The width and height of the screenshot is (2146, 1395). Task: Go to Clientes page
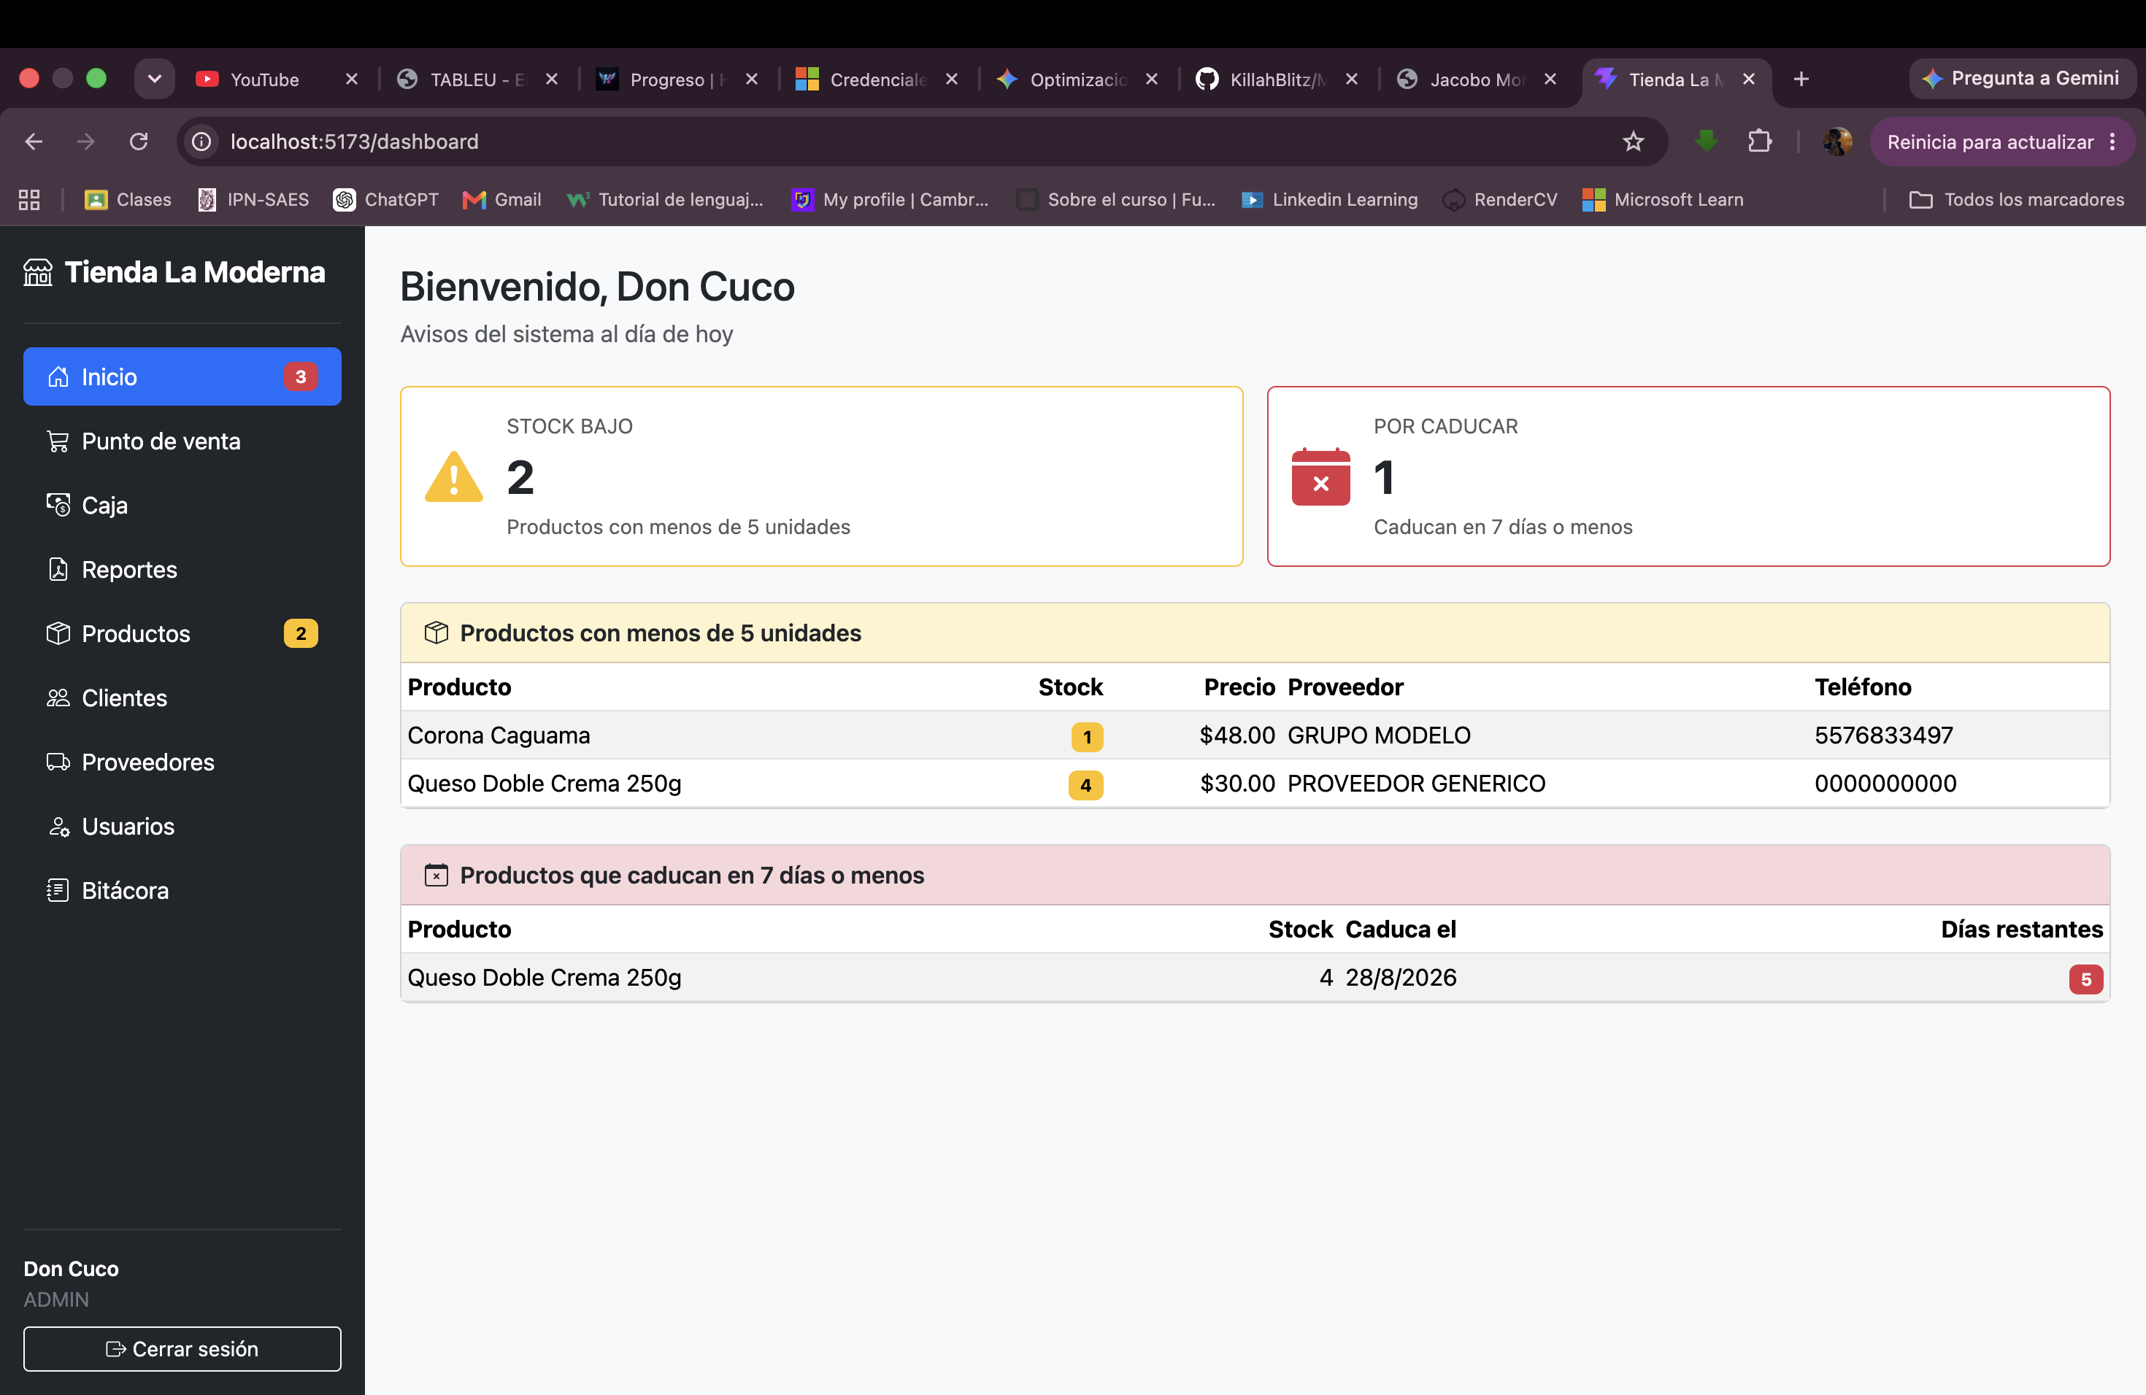click(182, 697)
